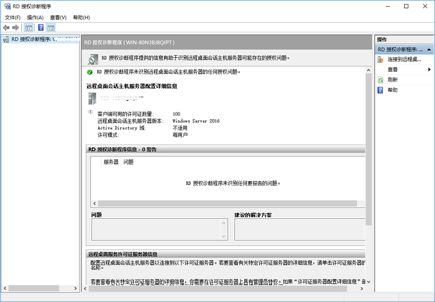Click the server computer icon in details section
The image size is (435, 302).
[x=91, y=98]
